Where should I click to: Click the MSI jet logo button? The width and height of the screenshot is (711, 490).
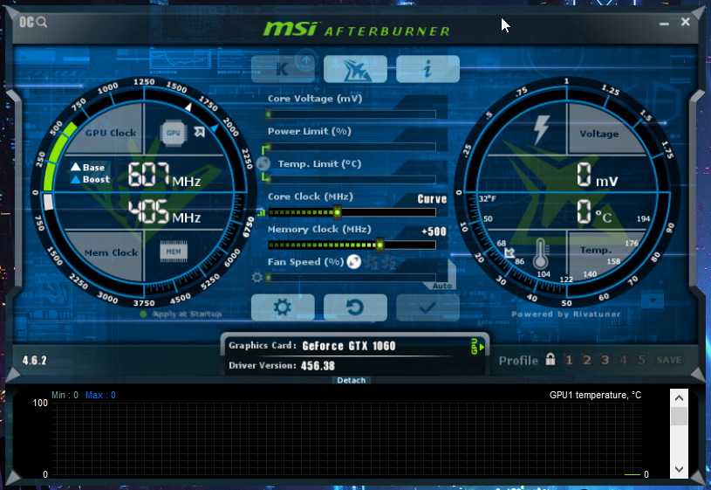[x=356, y=69]
